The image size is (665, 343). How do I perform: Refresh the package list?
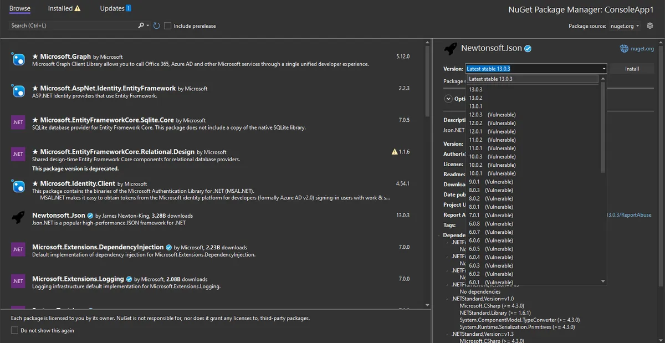tap(157, 25)
